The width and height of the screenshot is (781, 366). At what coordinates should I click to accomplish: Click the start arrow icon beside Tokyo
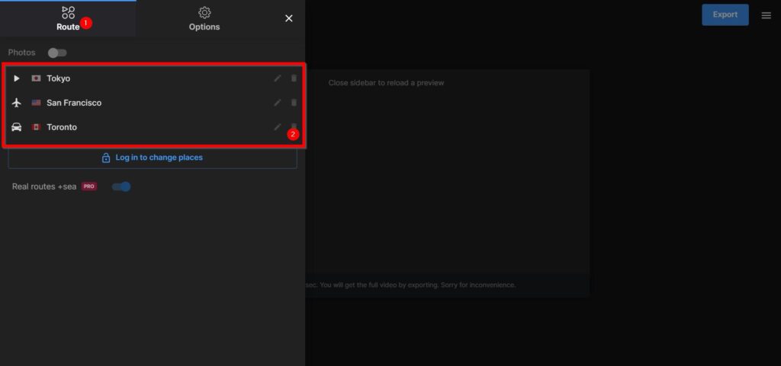17,78
